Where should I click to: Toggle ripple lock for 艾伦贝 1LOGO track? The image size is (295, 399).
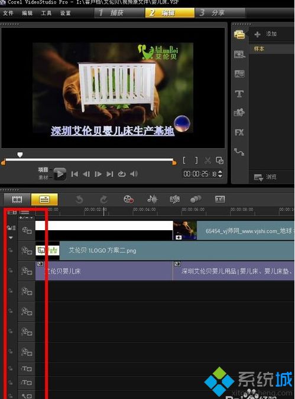(11, 250)
